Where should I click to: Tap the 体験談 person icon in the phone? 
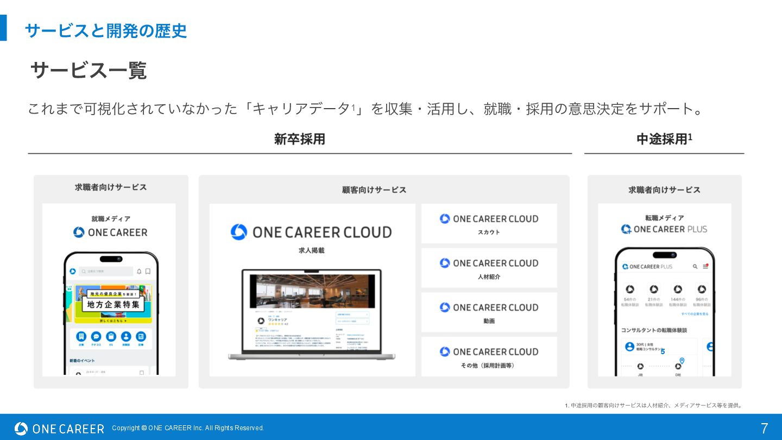[x=126, y=337]
